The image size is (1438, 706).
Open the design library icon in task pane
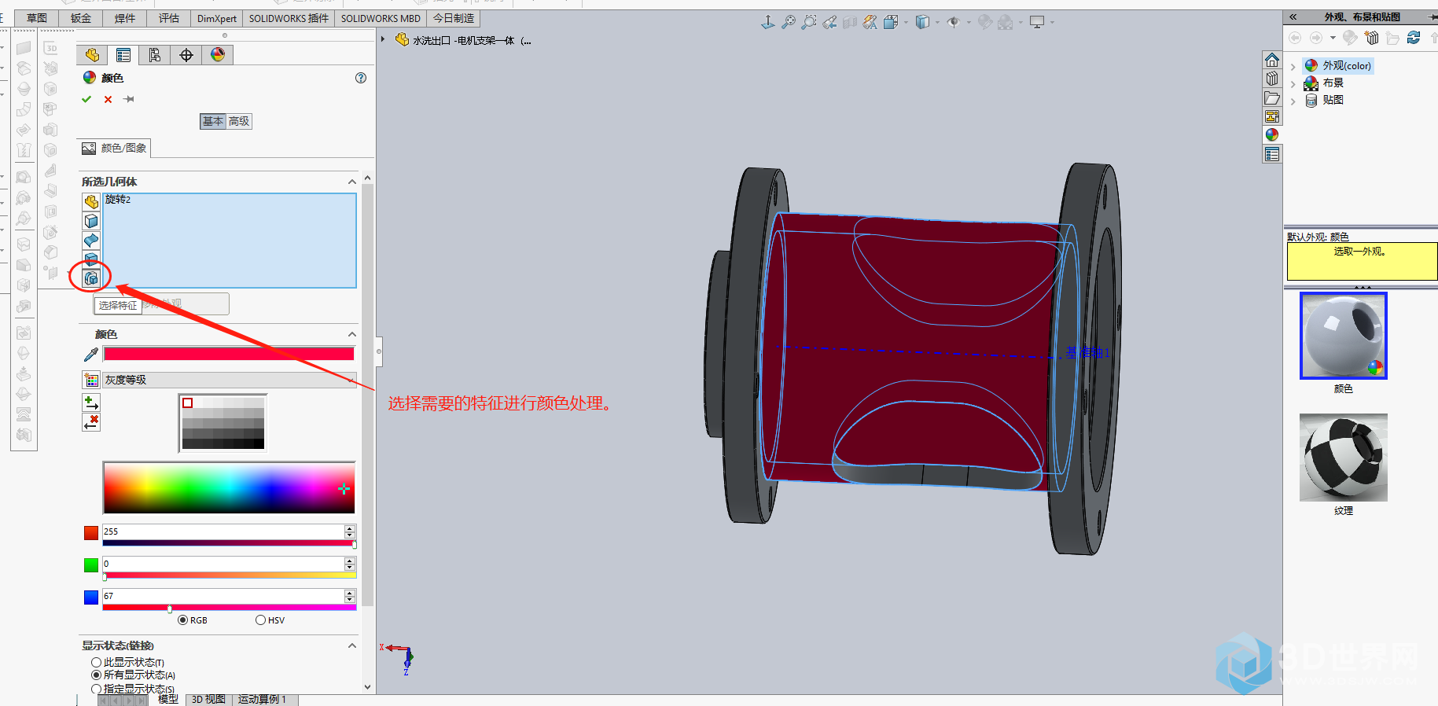tap(1272, 79)
